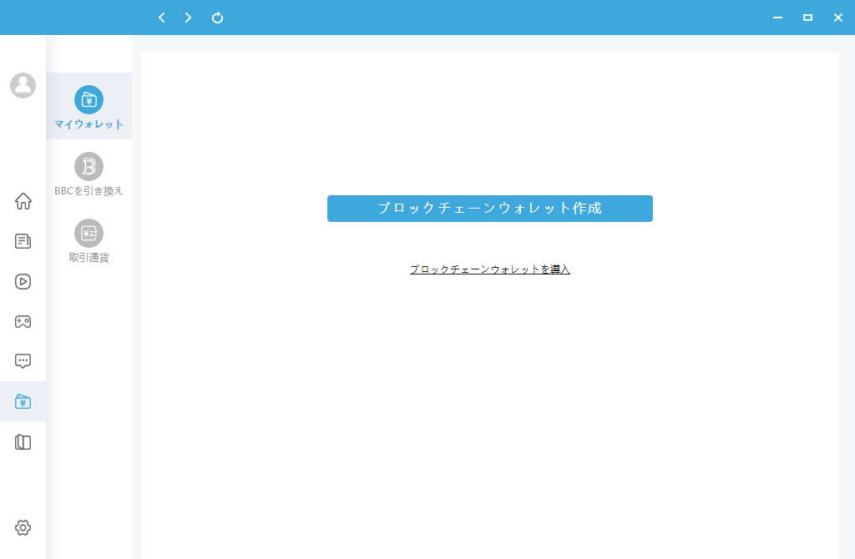Switch to the マイウォレット tab
The height and width of the screenshot is (559, 855).
[x=89, y=107]
